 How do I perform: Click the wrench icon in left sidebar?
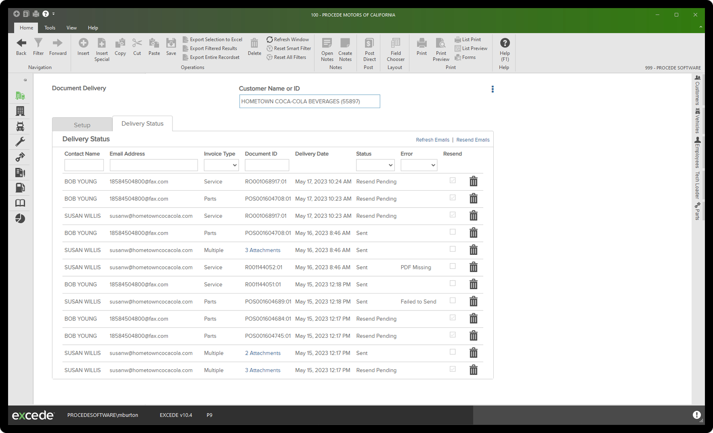click(20, 142)
